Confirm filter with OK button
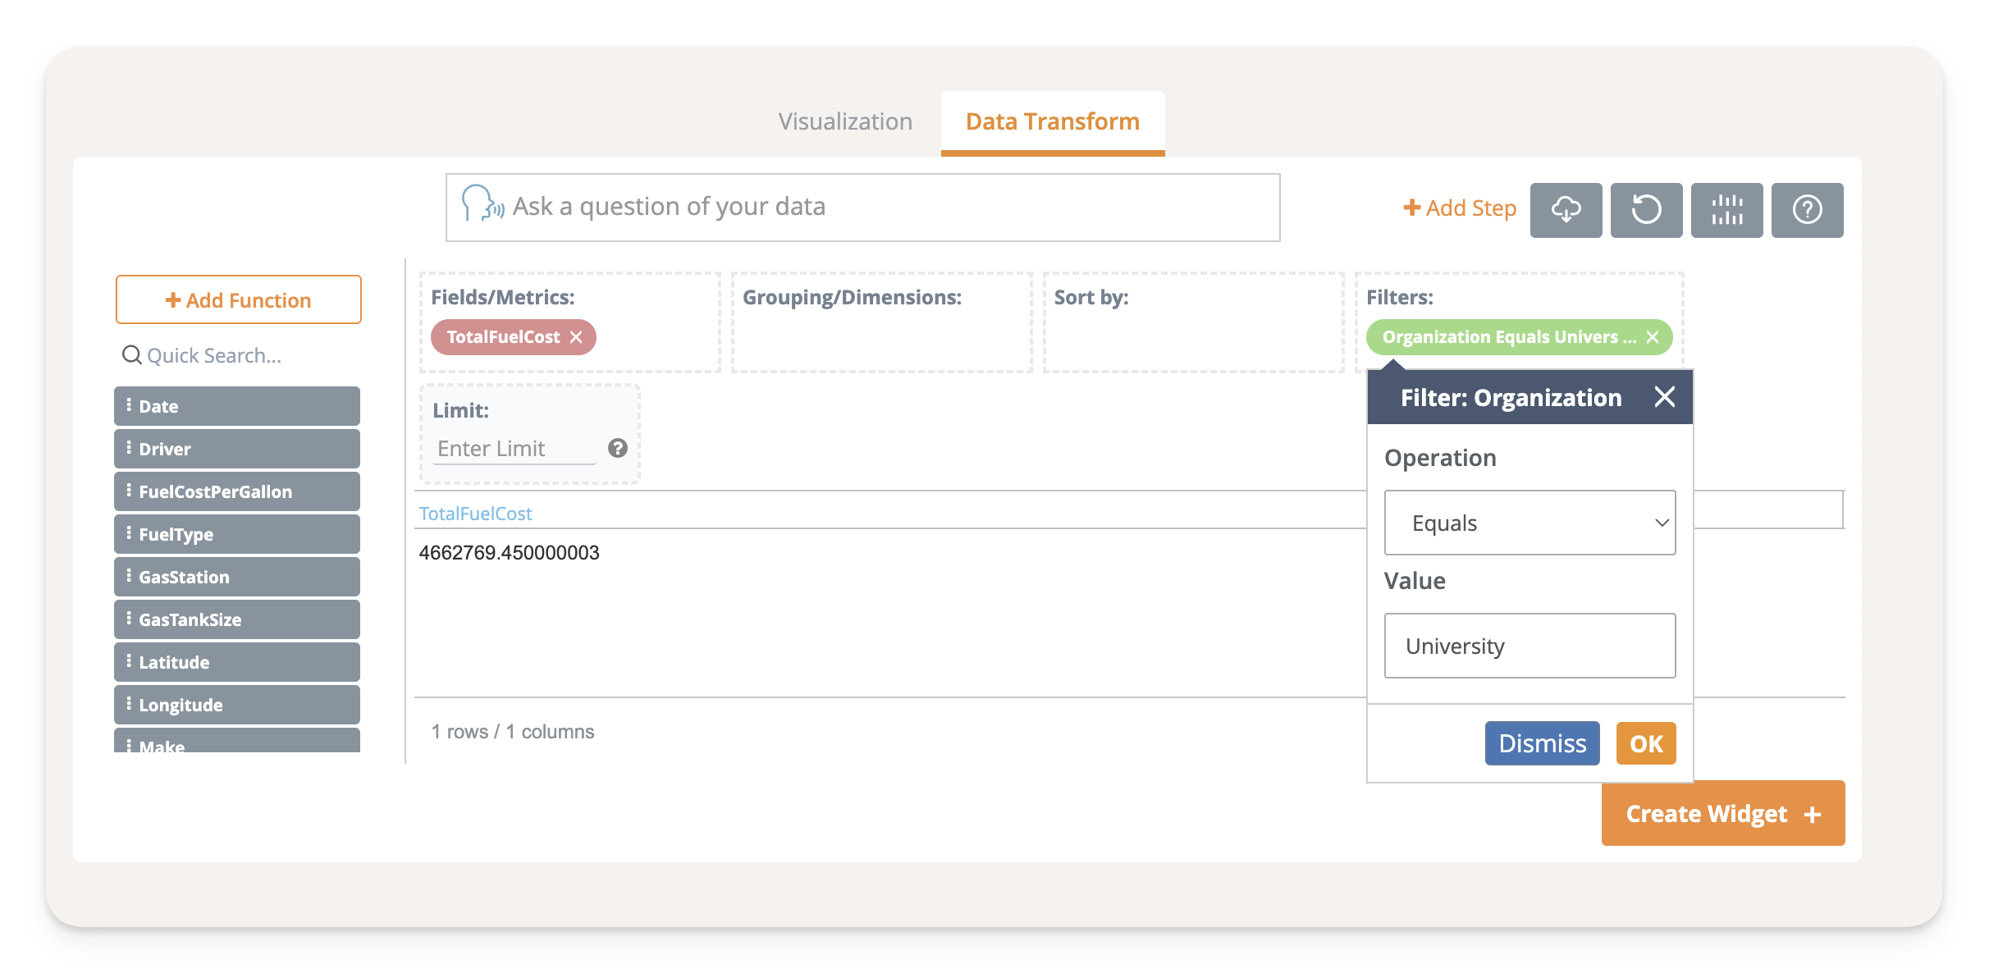 [1645, 743]
